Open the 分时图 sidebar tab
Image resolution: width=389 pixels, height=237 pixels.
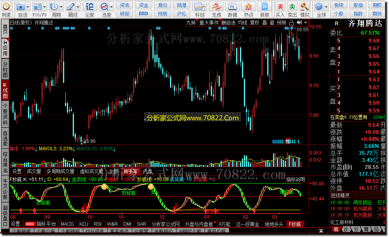pos(5,69)
